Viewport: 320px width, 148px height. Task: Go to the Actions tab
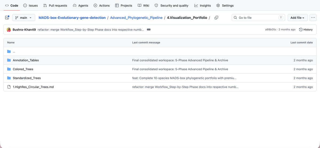[101, 5]
